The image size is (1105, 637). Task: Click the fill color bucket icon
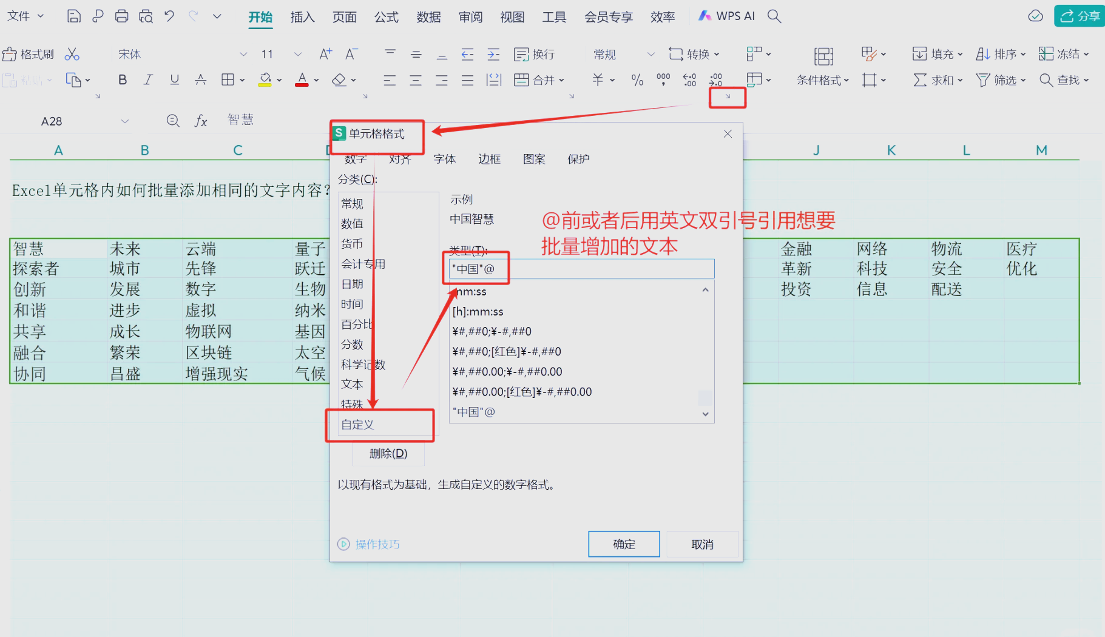[265, 79]
